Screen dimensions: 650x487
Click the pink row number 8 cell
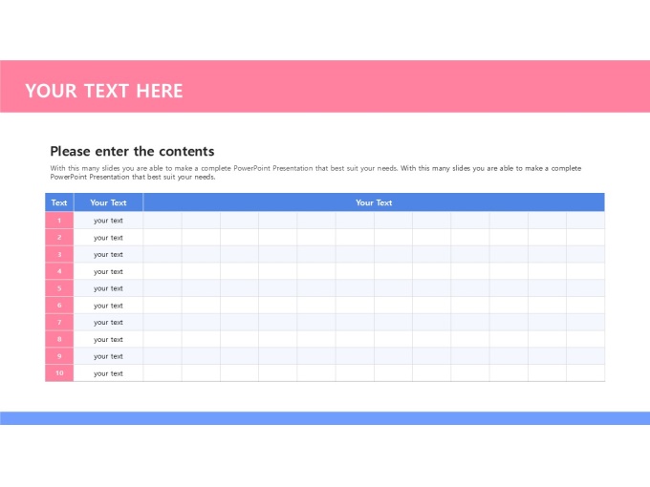[59, 339]
